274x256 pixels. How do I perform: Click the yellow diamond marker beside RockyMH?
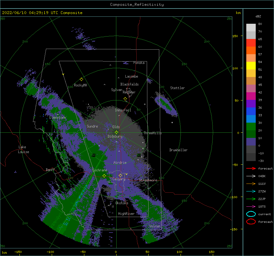[81, 79]
